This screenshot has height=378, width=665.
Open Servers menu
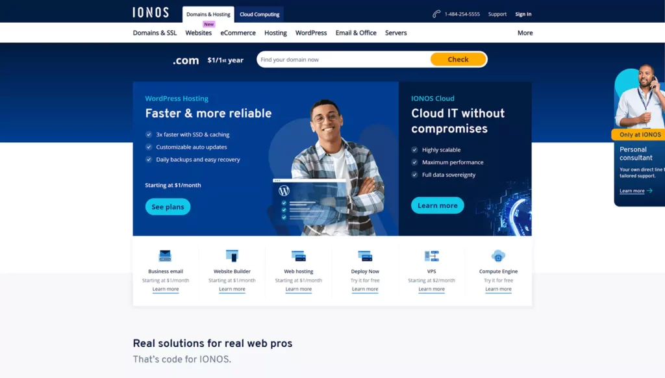[x=395, y=32]
